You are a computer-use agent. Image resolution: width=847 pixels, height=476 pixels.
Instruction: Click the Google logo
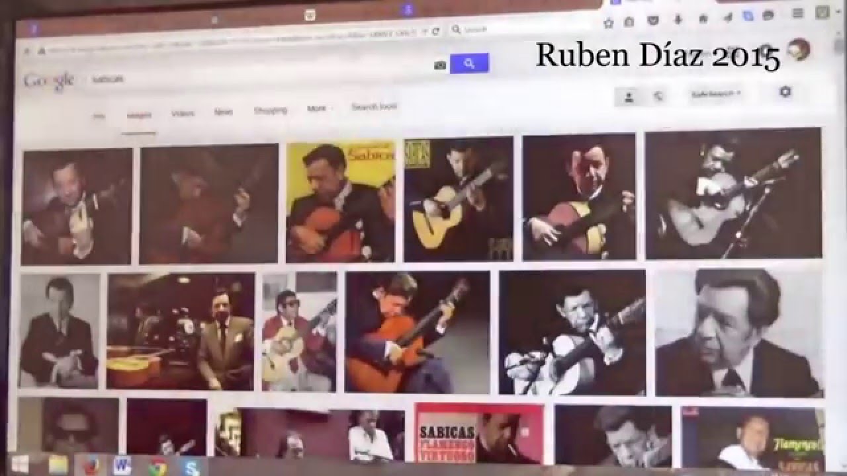[x=48, y=81]
